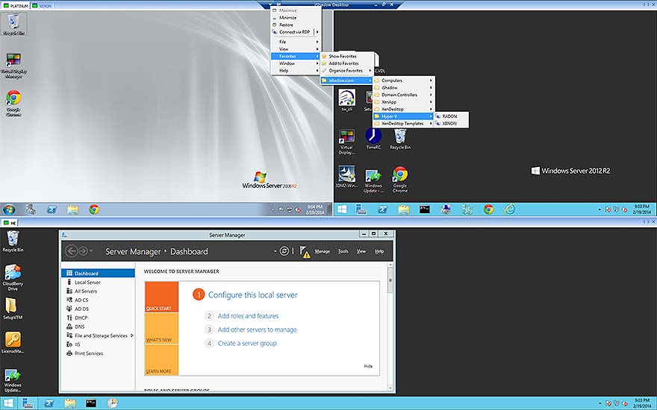Open PowerShell in the bottom taskbar

click(49, 403)
